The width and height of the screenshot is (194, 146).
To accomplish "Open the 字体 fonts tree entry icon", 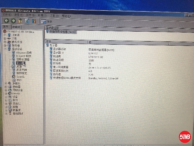I will [14, 80].
